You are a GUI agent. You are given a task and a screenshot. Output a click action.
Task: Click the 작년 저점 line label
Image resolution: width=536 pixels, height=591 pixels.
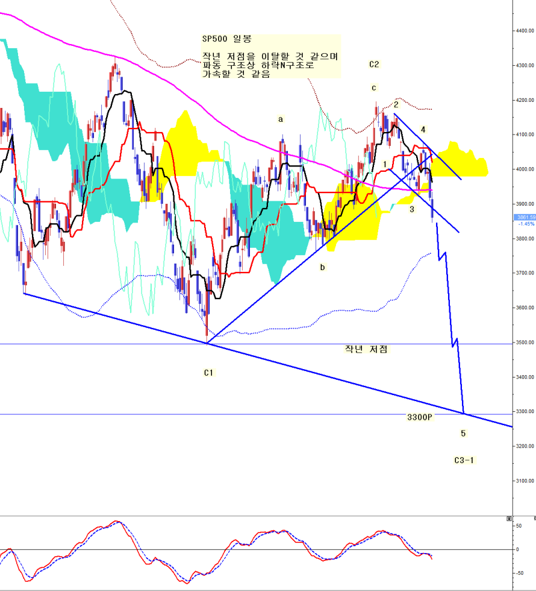pos(366,349)
